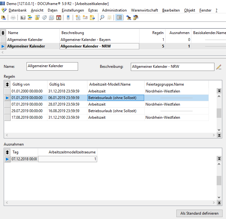Click Als Standard definieren button
The width and height of the screenshot is (226, 219).
click(199, 213)
